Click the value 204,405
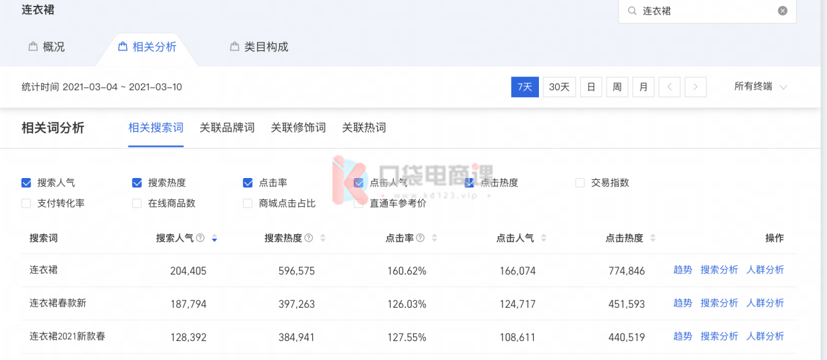The image size is (827, 360). (x=188, y=271)
